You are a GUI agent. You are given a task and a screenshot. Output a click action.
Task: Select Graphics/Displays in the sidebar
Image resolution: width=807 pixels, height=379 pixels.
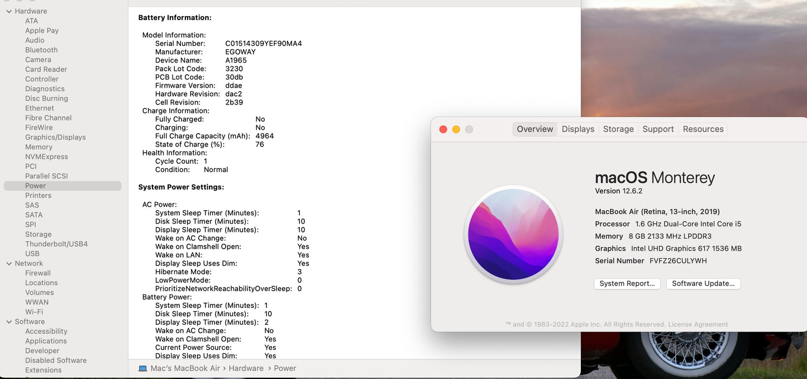point(55,138)
